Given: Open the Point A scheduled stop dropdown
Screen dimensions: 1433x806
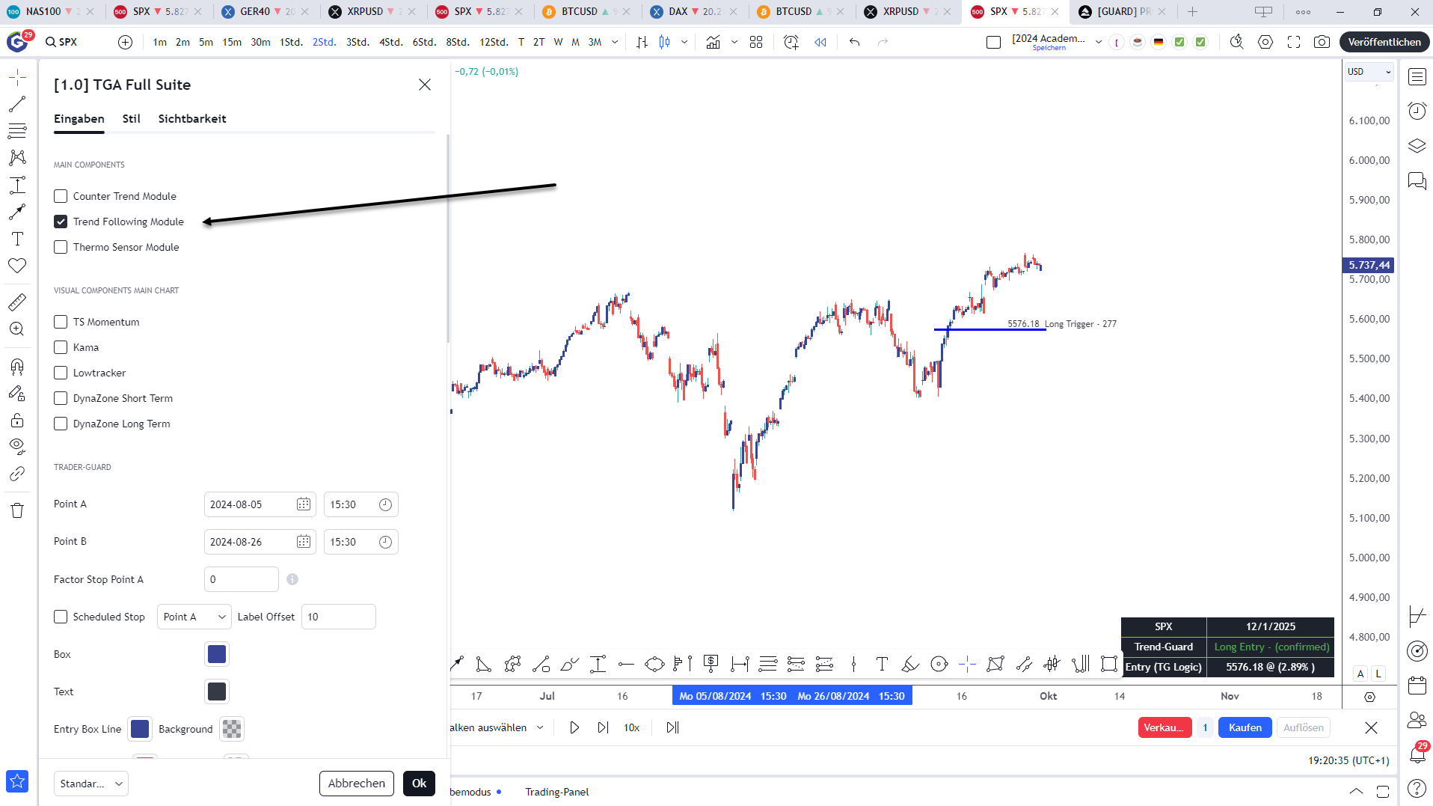Looking at the screenshot, I should (x=194, y=617).
